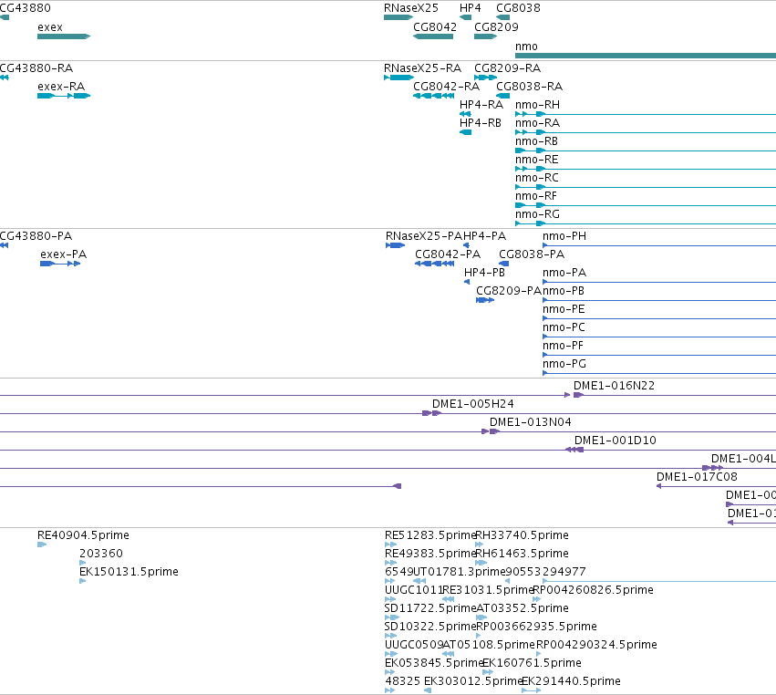Viewport: 776px width, 695px height.
Task: Select the EK150131.5prime EST label
Action: pyautogui.click(x=129, y=572)
